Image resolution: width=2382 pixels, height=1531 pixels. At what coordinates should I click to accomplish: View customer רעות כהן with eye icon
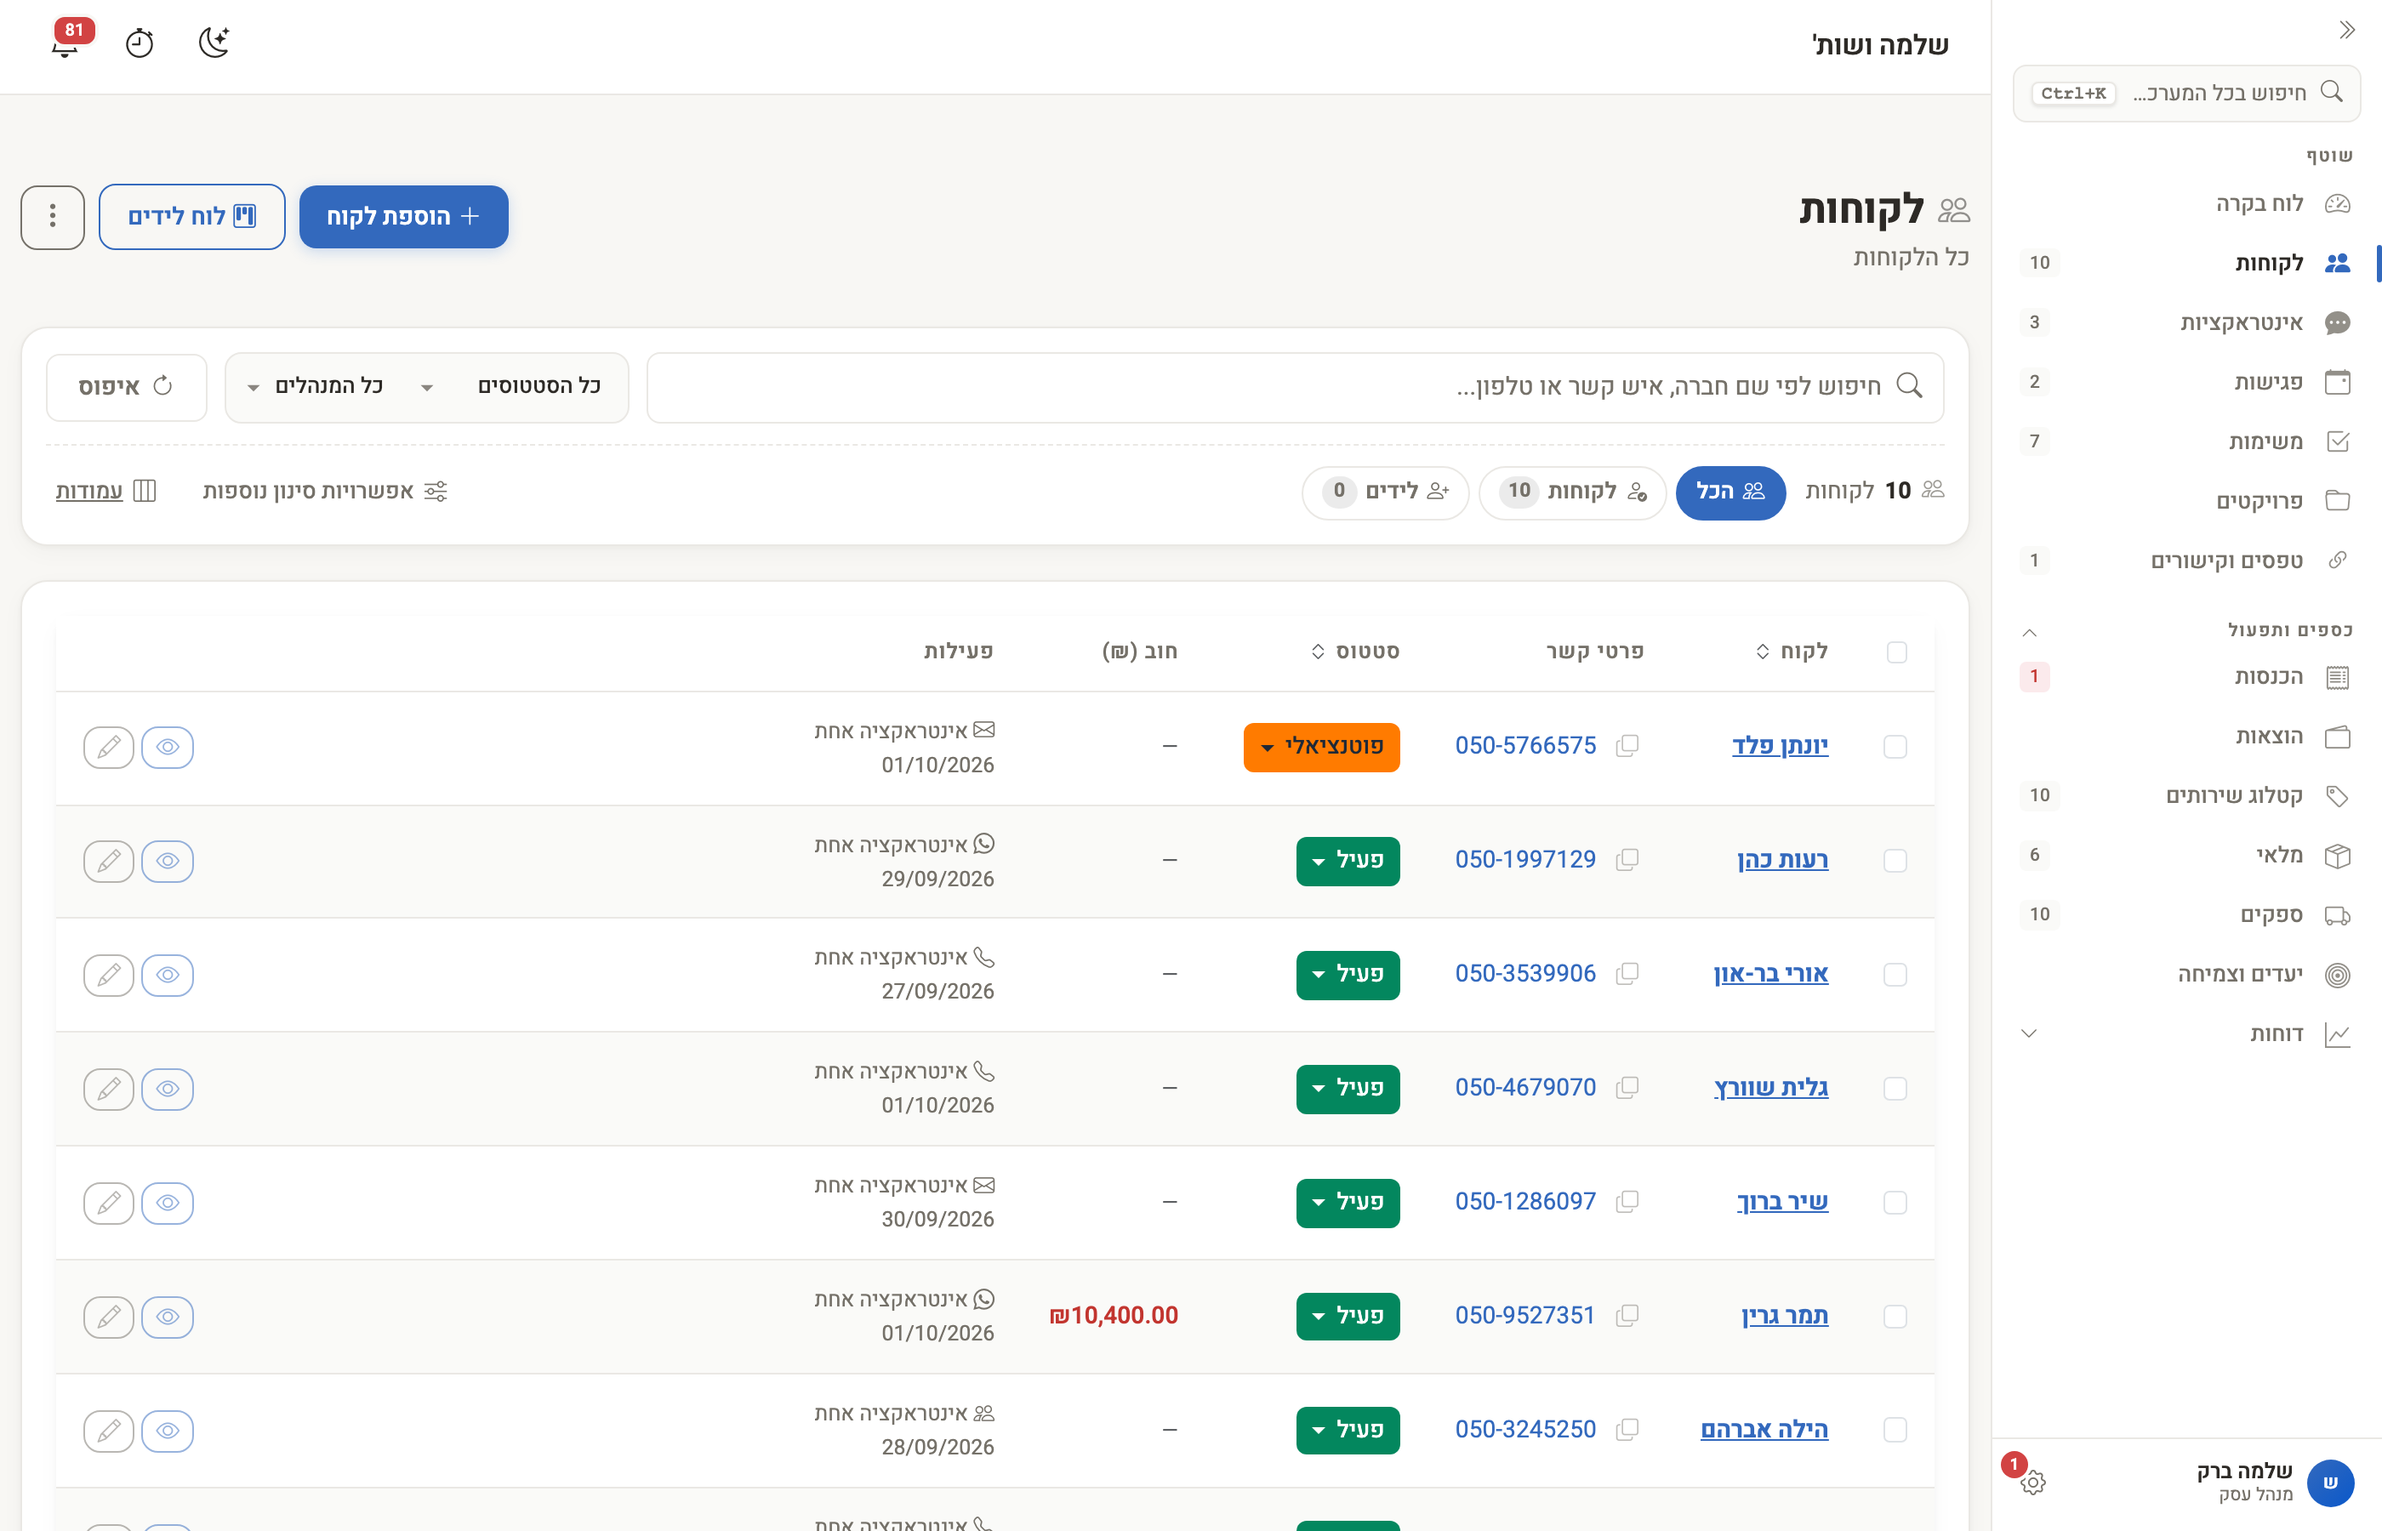pos(167,861)
